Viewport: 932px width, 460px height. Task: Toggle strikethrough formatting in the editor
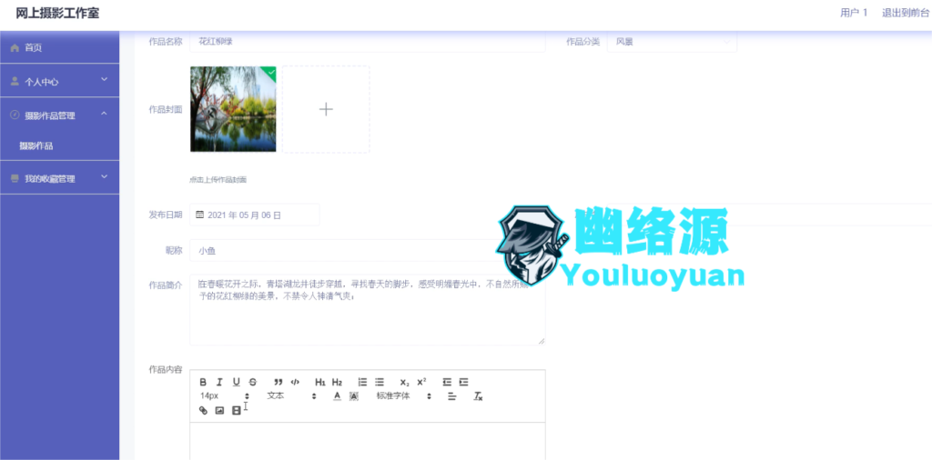click(x=253, y=382)
